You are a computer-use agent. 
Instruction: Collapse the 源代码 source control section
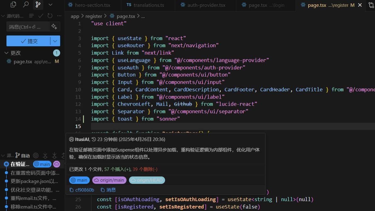[3, 16]
